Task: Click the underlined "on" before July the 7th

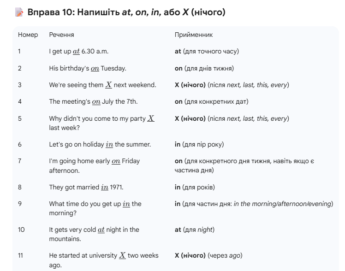Action: 96,102
